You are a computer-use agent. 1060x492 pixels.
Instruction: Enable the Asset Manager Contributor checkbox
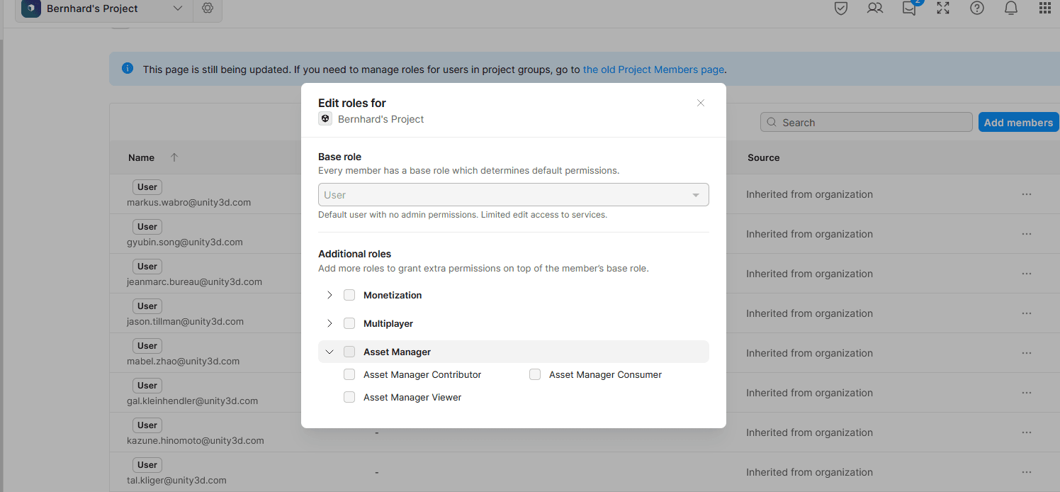[349, 374]
